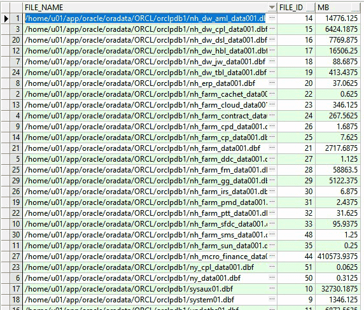The width and height of the screenshot is (364, 310).
Task: Select the MB value 58863.5
Action: point(338,170)
